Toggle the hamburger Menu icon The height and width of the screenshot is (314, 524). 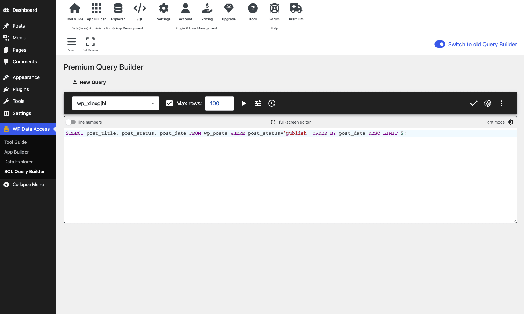click(x=72, y=42)
